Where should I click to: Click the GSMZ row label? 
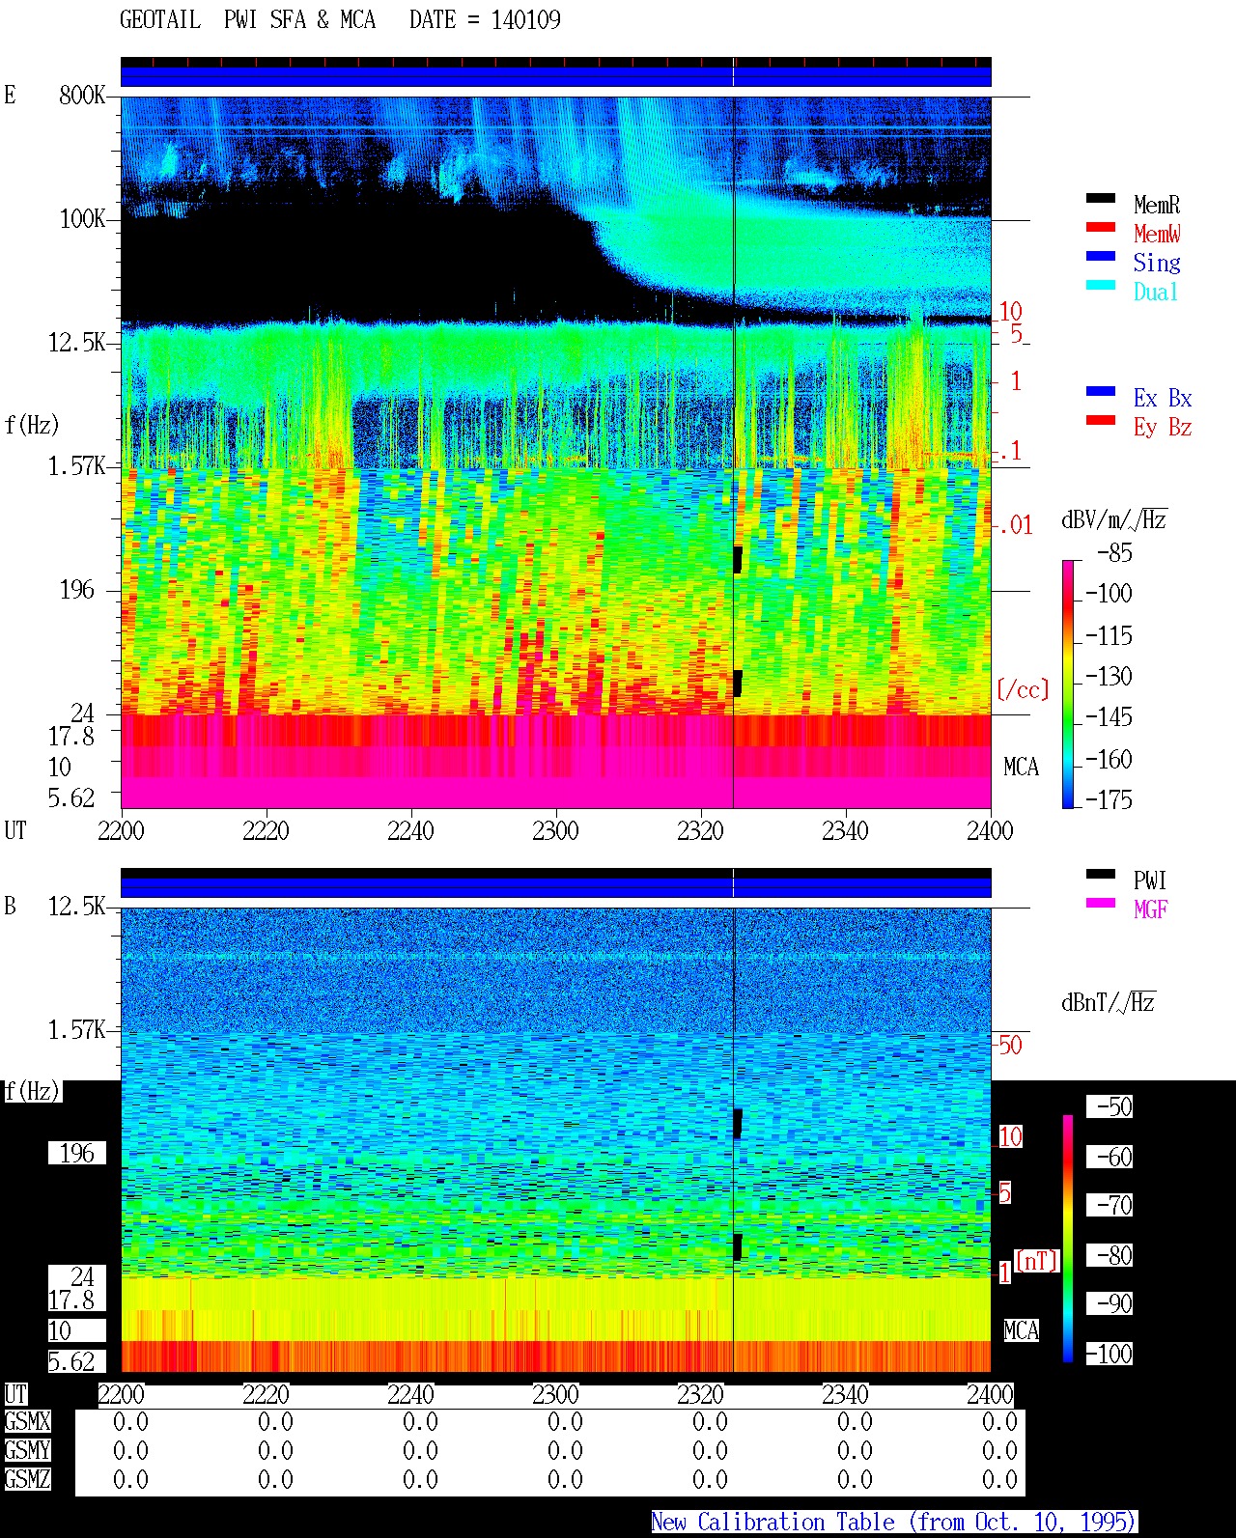click(27, 1480)
